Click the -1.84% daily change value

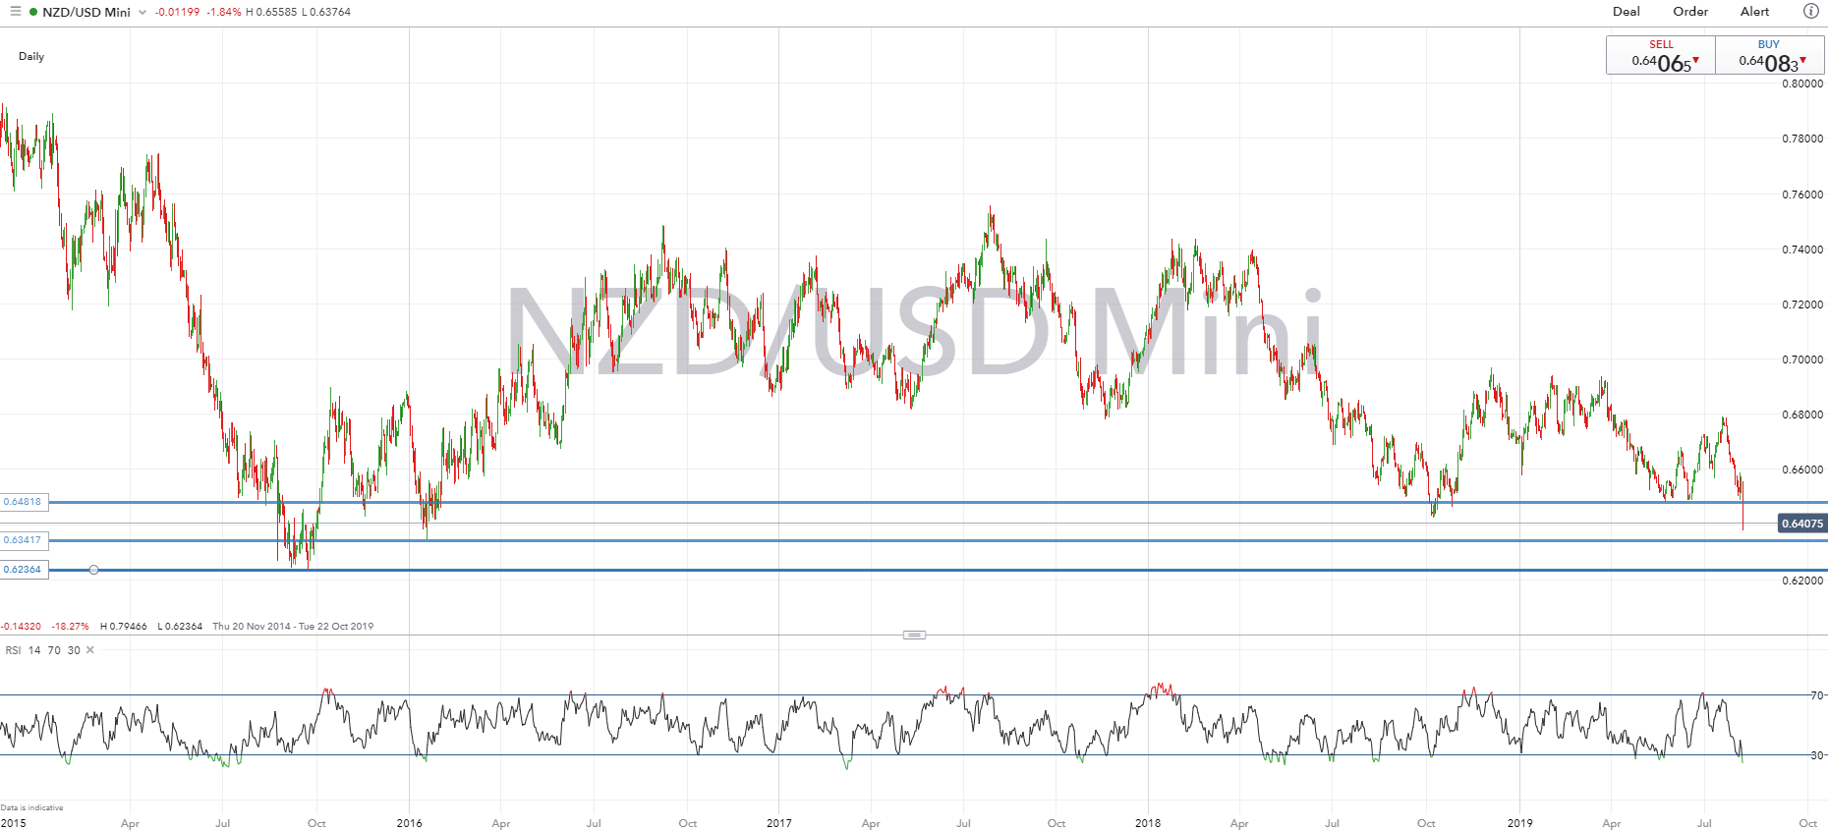click(x=223, y=12)
